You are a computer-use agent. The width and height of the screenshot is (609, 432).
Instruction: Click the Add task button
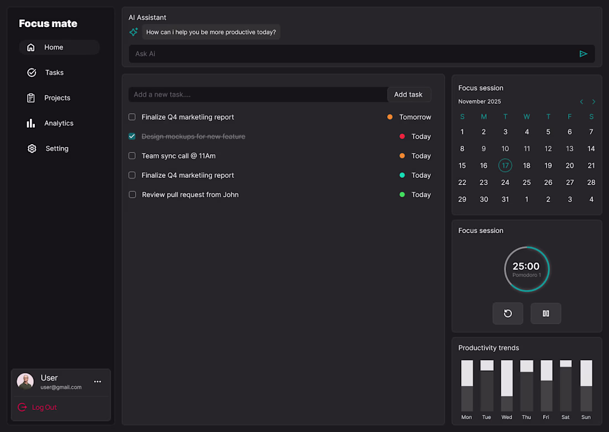pos(409,94)
